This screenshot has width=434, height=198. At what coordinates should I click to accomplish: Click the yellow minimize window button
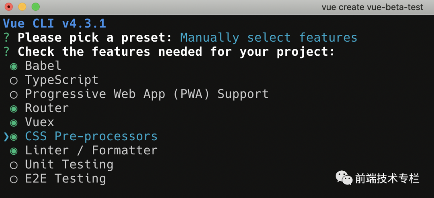pos(22,7)
